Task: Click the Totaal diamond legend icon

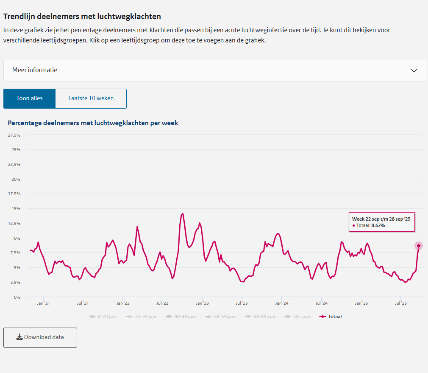Action: (x=322, y=317)
